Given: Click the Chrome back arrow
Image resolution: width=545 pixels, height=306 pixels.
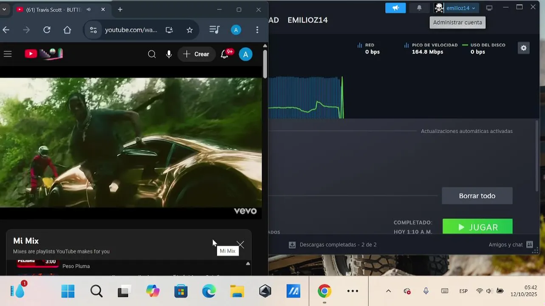Looking at the screenshot, I should tap(6, 30).
